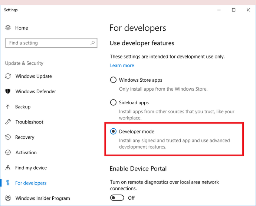Image resolution: width=256 pixels, height=206 pixels.
Task: Select the For developers sidebar entry
Action: [x=31, y=183]
